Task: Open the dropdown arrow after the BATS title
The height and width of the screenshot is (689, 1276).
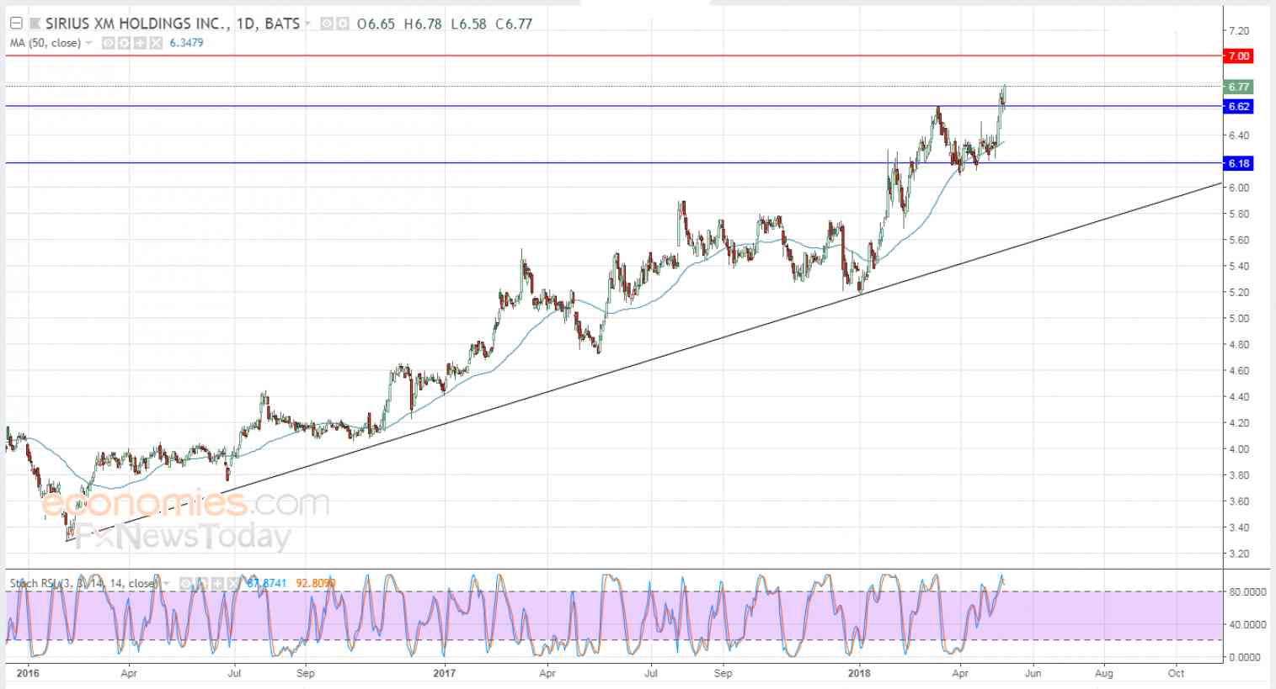Action: coord(307,24)
